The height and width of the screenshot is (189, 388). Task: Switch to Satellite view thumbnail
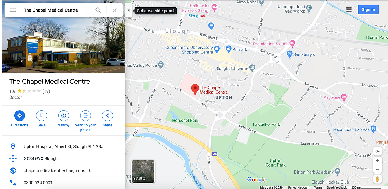(x=143, y=172)
